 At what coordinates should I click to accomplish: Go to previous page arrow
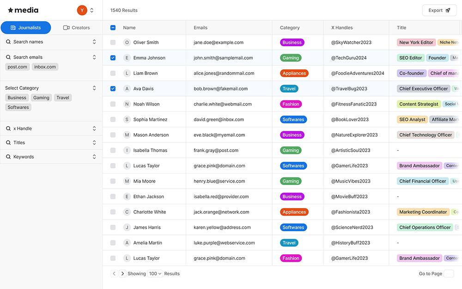pos(114,274)
